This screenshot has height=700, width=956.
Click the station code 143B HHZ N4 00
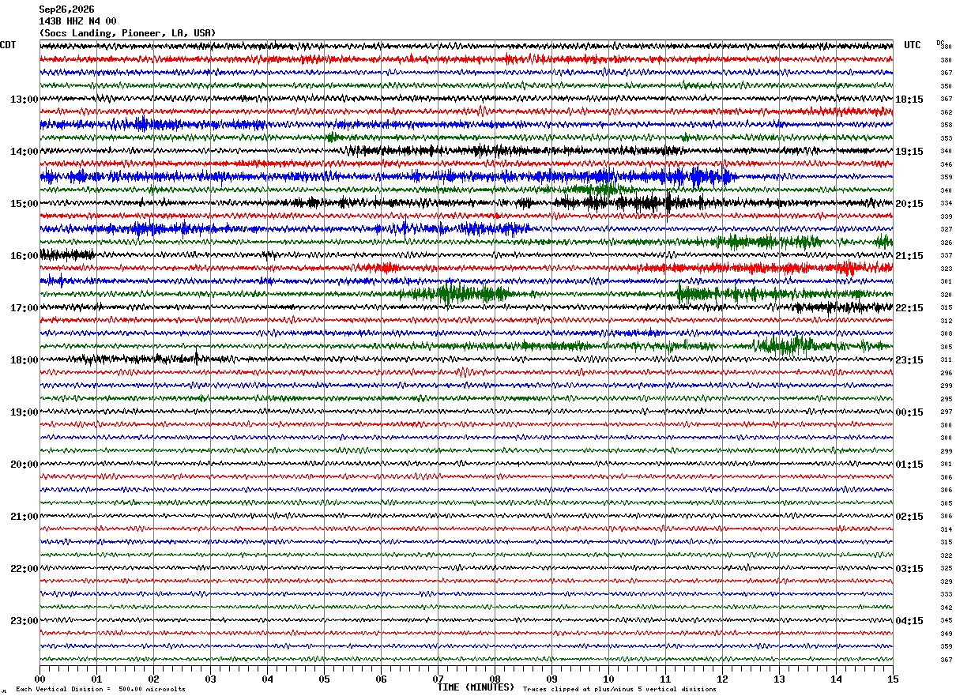[77, 21]
